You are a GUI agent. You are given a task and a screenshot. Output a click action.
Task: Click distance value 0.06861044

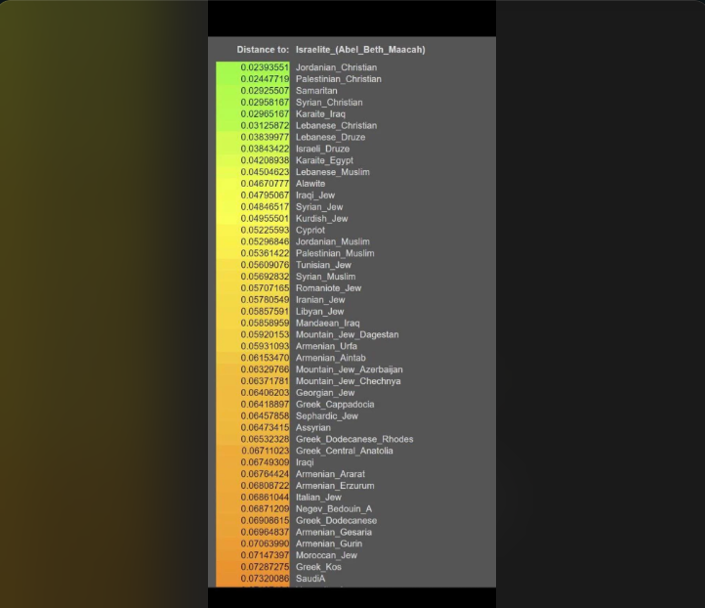tap(265, 498)
